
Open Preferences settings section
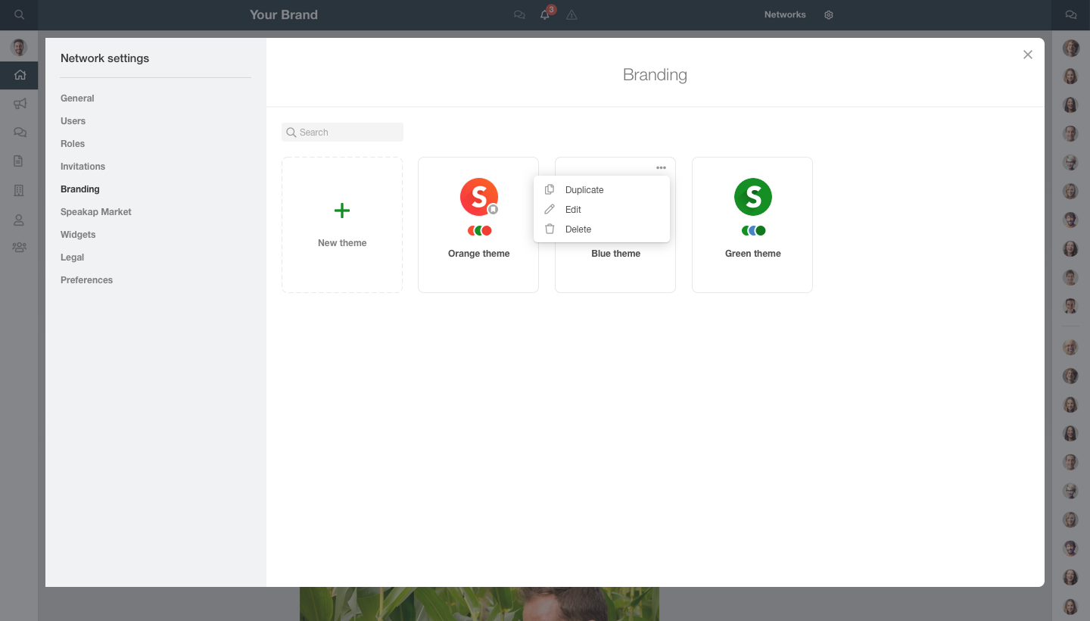tap(86, 280)
